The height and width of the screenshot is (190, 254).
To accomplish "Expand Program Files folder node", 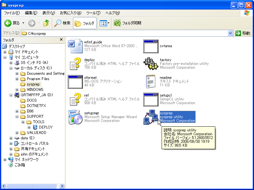I will pyautogui.click(x=17, y=79).
